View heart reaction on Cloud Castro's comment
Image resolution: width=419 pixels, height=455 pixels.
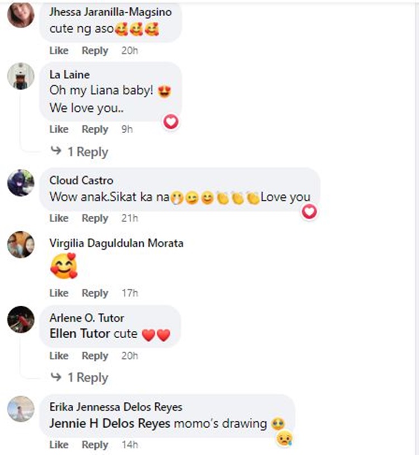(x=309, y=211)
